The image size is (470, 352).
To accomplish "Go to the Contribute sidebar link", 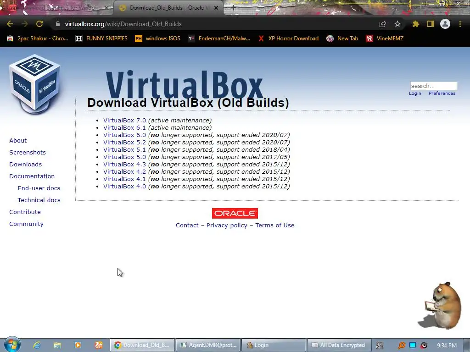I will coord(25,212).
